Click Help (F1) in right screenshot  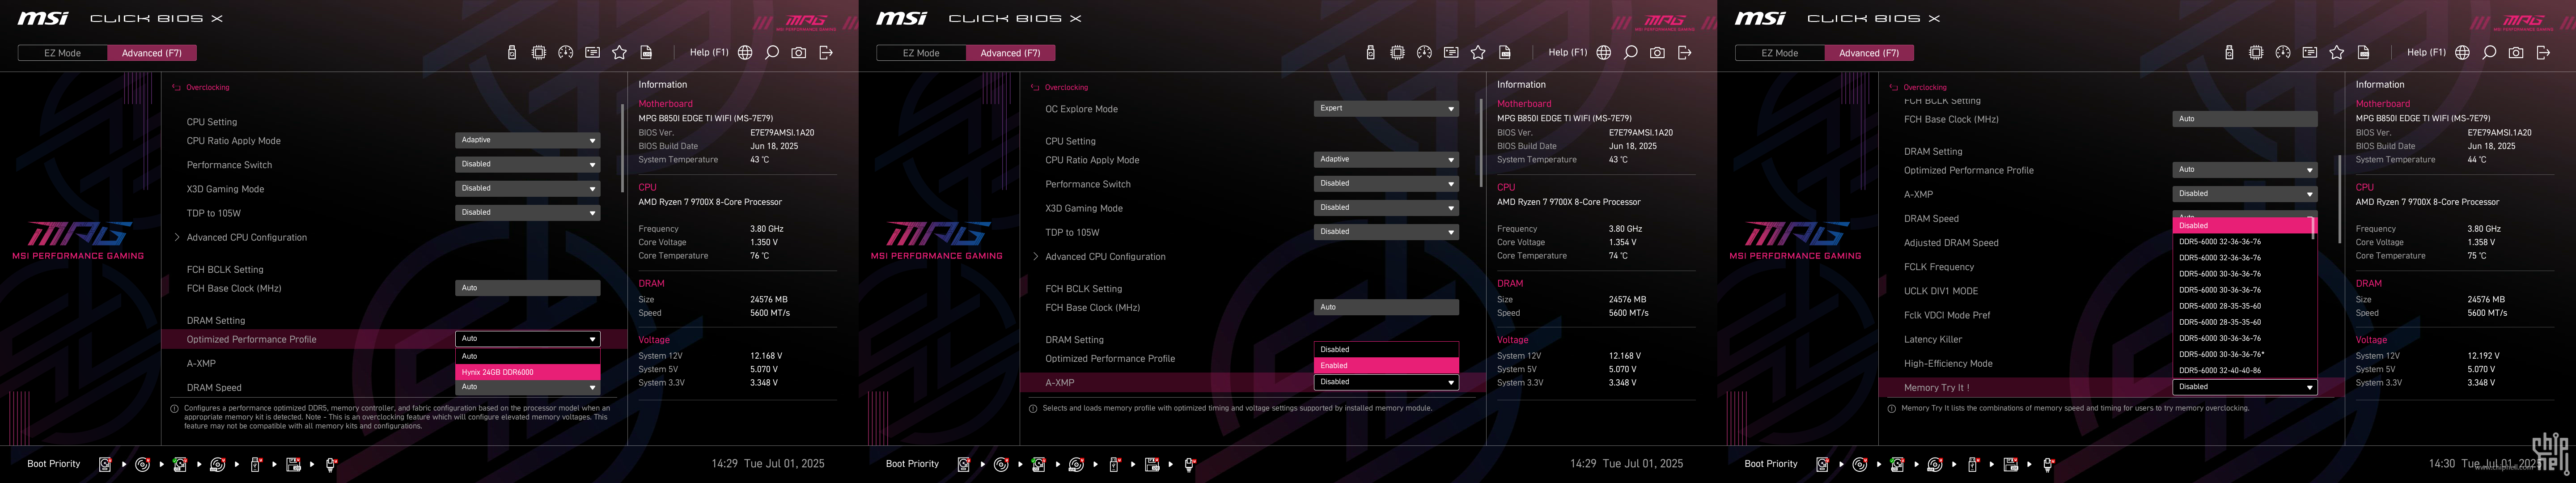click(2426, 53)
